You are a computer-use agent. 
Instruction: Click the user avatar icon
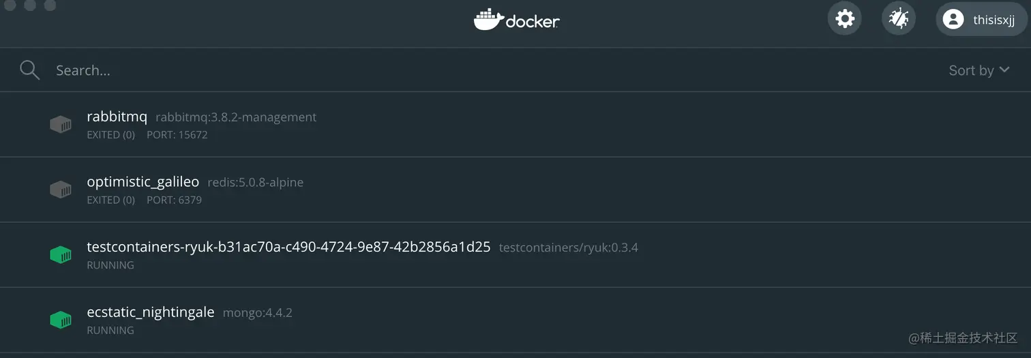[x=953, y=19]
